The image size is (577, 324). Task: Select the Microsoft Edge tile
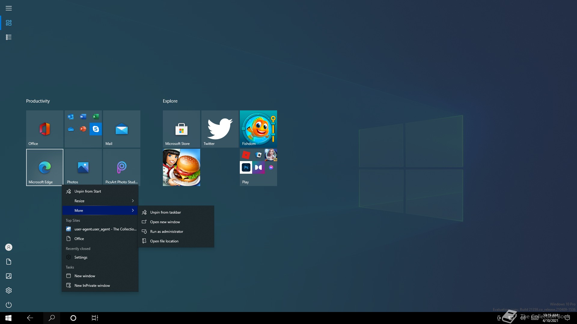tap(44, 167)
